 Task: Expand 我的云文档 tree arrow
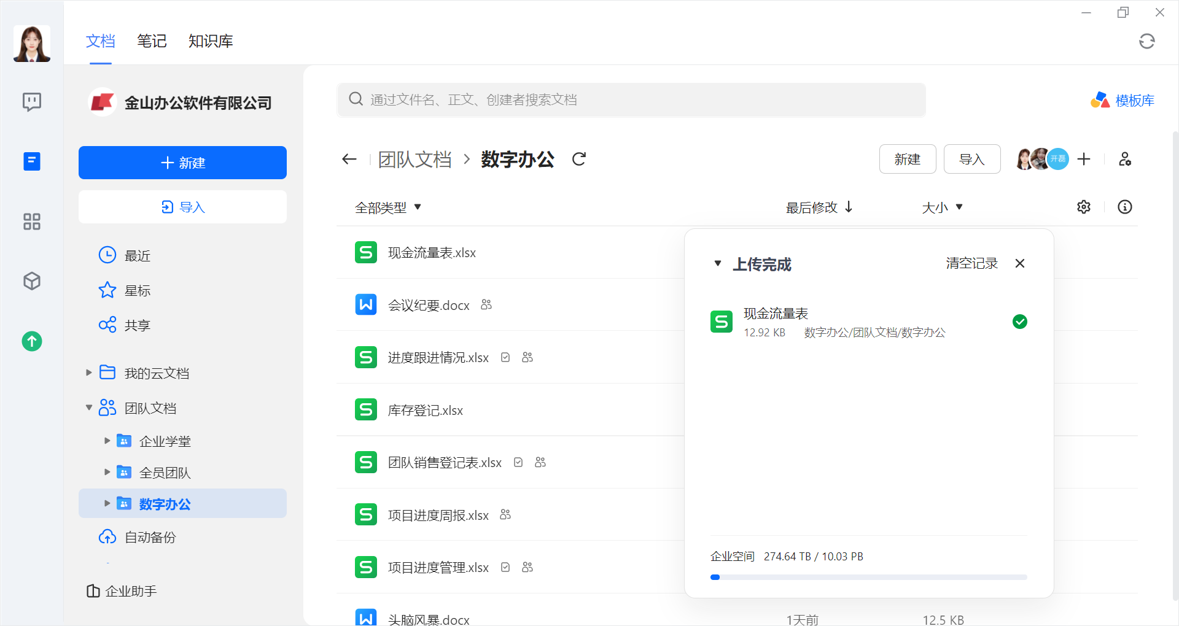[88, 373]
